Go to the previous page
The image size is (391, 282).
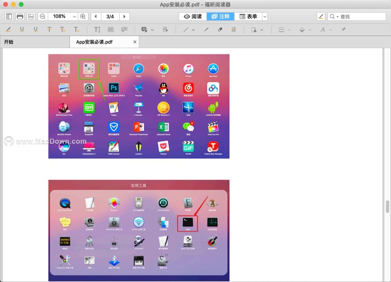[96, 16]
